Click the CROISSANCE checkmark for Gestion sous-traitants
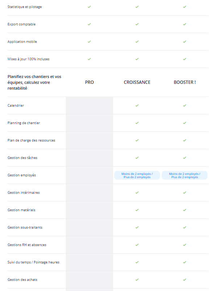The height and width of the screenshot is (291, 214). [x=137, y=228]
